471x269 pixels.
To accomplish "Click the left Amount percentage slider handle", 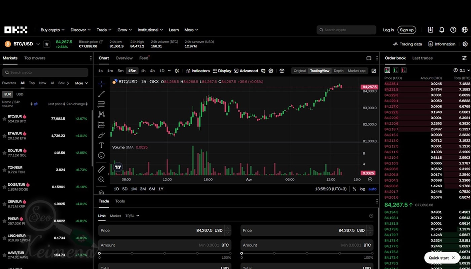I will 99,253.
